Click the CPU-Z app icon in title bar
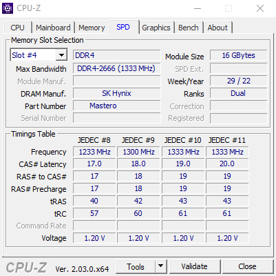The width and height of the screenshot is (276, 276). [x=8, y=8]
